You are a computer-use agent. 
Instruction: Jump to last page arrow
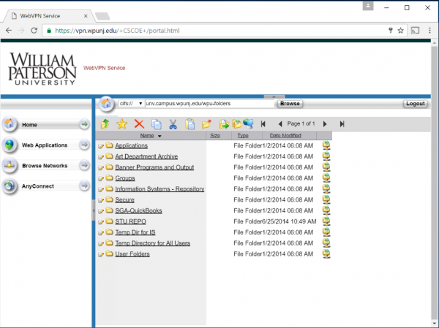pos(342,124)
